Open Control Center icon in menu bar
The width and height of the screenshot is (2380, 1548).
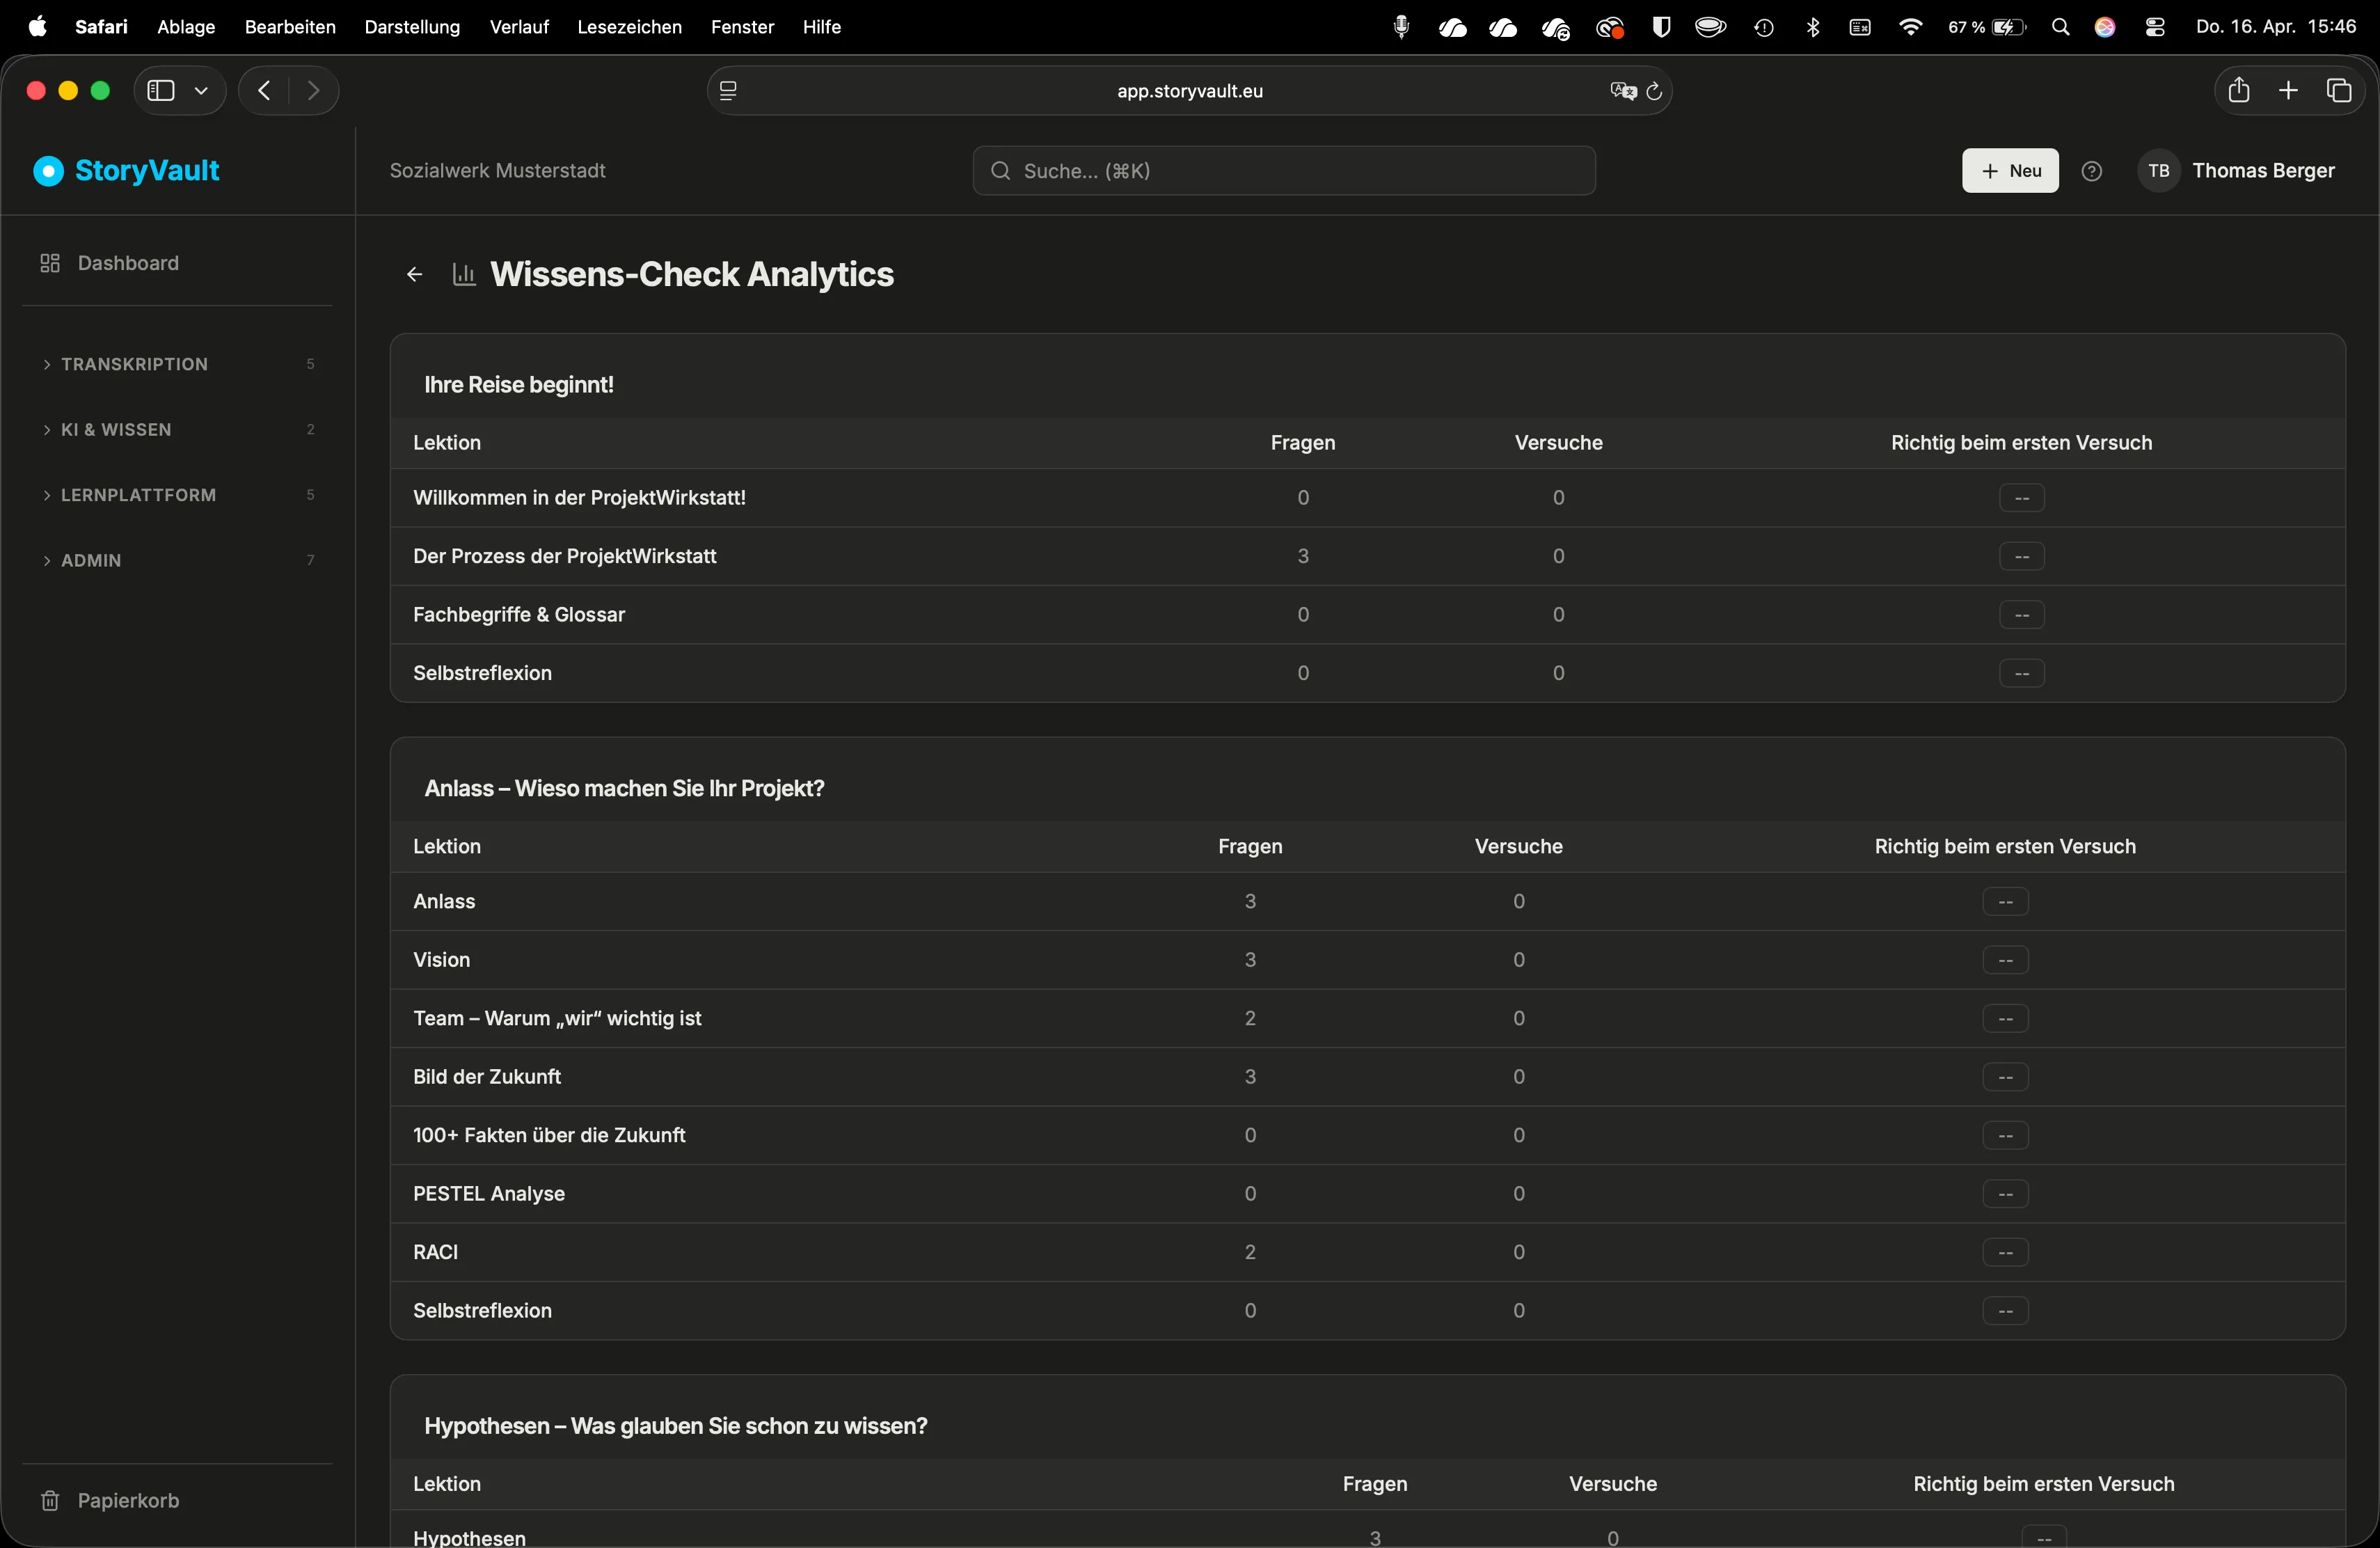(2155, 27)
